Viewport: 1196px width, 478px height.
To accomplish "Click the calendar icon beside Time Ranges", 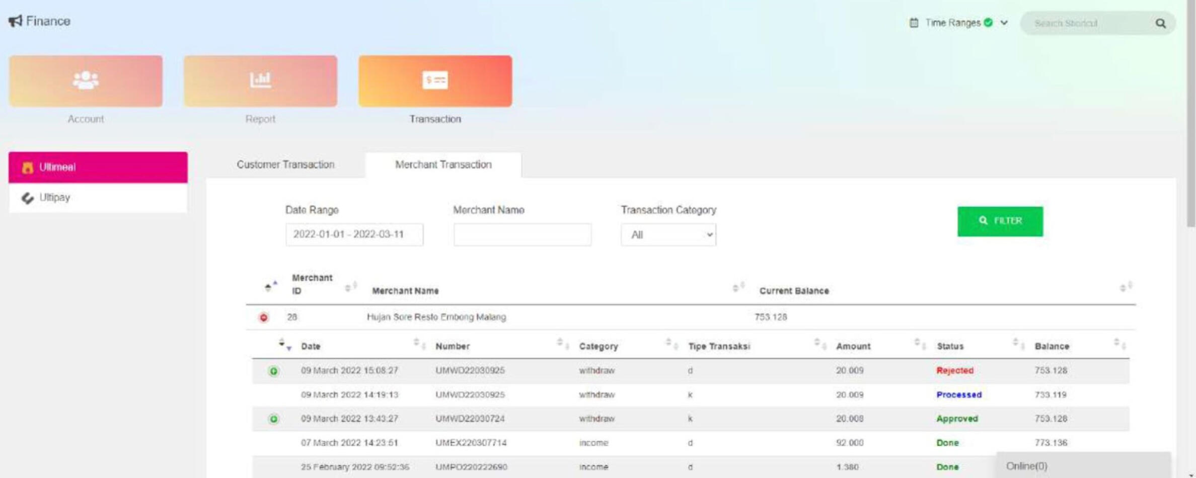I will pos(914,23).
